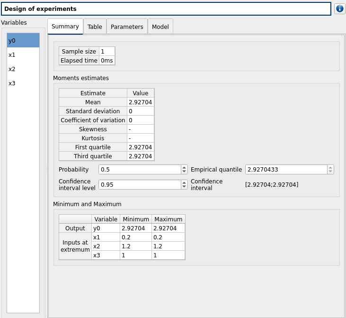Open the Parameters tab
This screenshot has height=318, width=346.
tap(127, 27)
